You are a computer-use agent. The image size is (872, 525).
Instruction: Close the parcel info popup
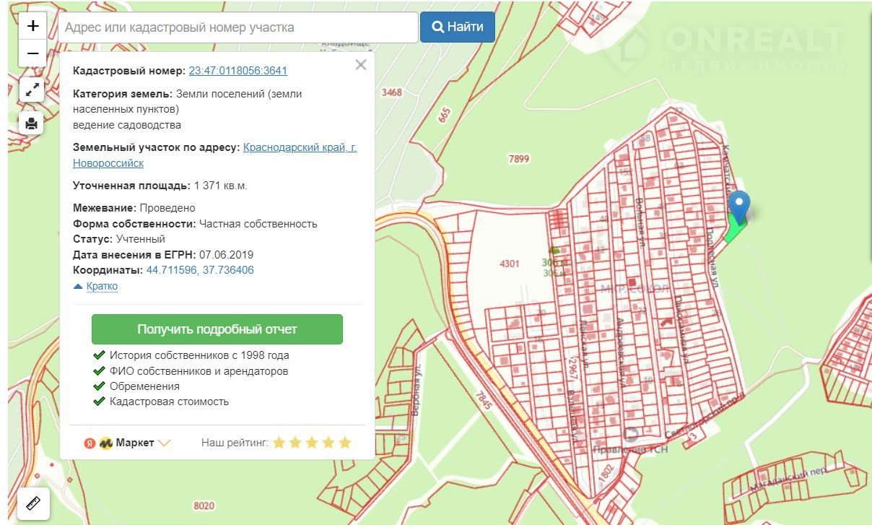coord(361,65)
